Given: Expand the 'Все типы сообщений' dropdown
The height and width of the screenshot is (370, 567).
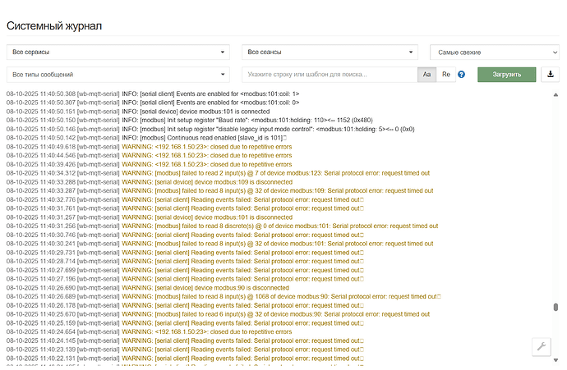Looking at the screenshot, I should click(x=118, y=75).
